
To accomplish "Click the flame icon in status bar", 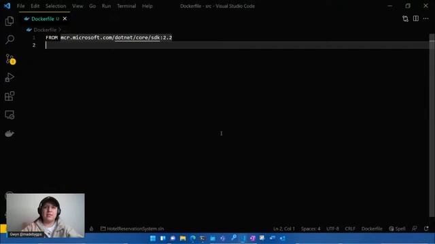I will pyautogui.click(x=91, y=229).
